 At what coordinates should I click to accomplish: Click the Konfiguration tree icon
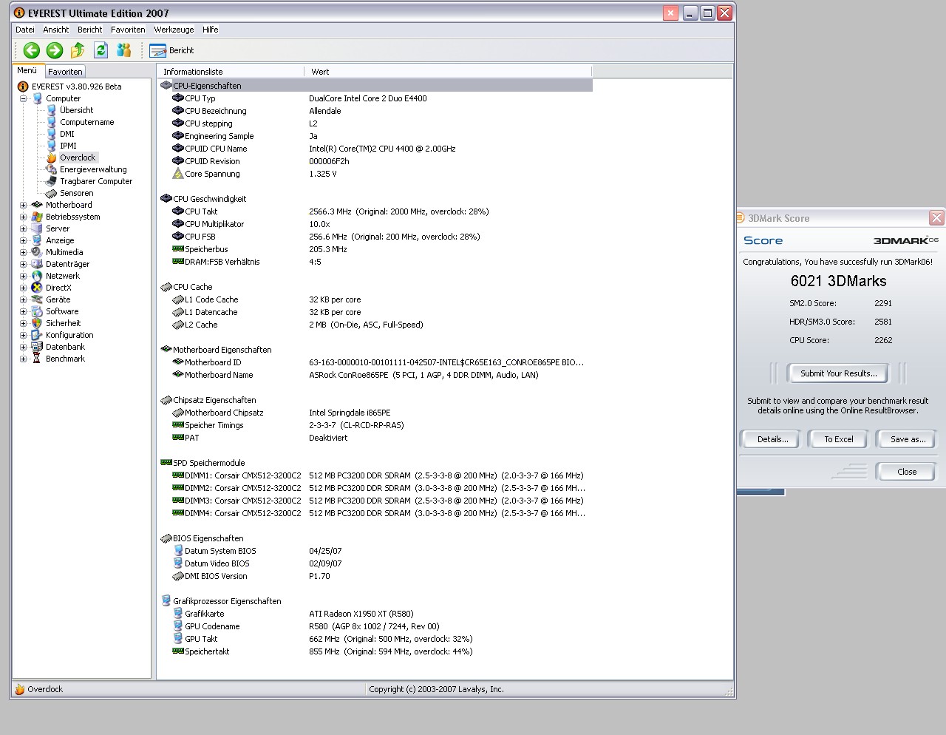tap(37, 335)
